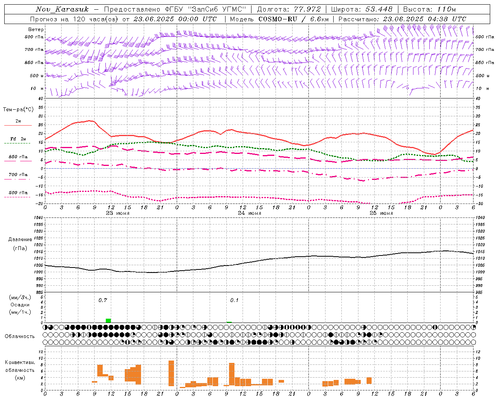Image resolution: width=496 pixels, height=397 pixels.
Task: Click the 850 гПа legend entry under Td
Action: (18, 157)
